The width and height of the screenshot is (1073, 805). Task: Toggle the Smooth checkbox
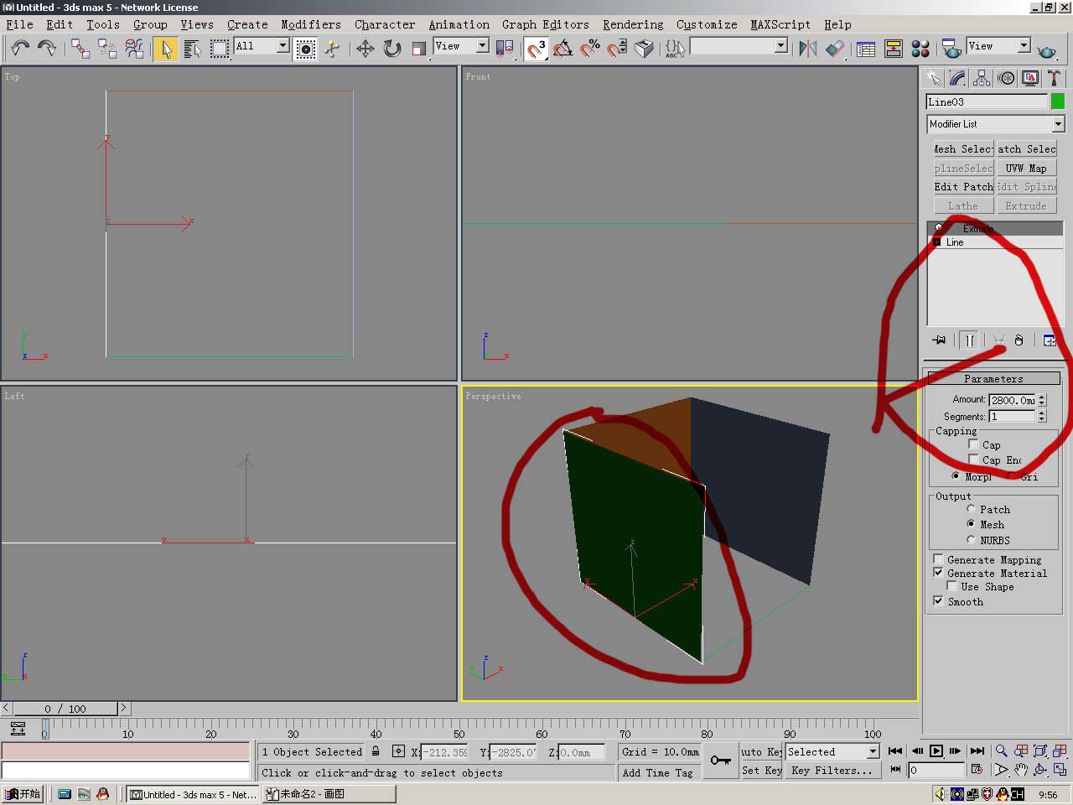(x=938, y=601)
